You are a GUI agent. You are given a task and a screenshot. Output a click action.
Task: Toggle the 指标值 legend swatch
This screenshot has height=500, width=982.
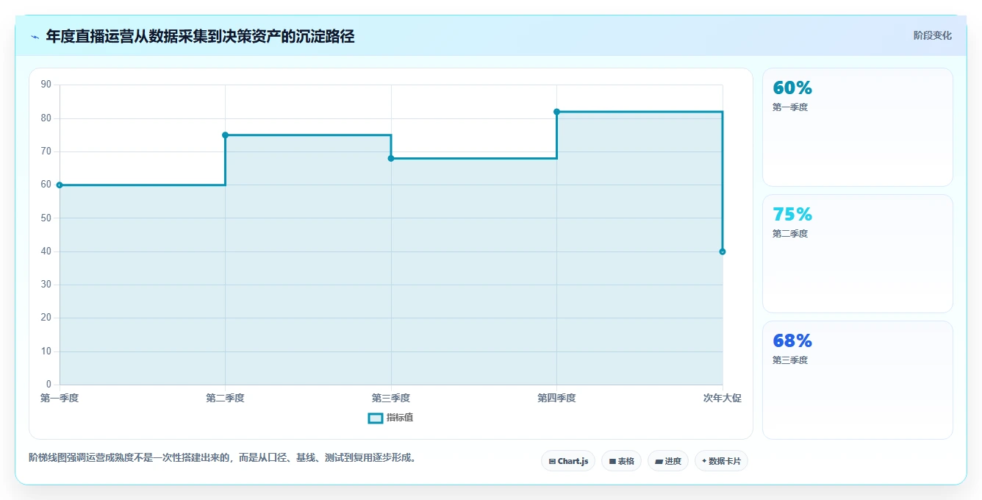375,418
